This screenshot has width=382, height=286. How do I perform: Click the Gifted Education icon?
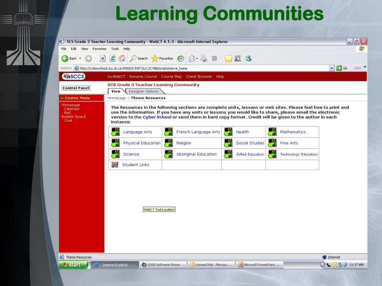(228, 154)
